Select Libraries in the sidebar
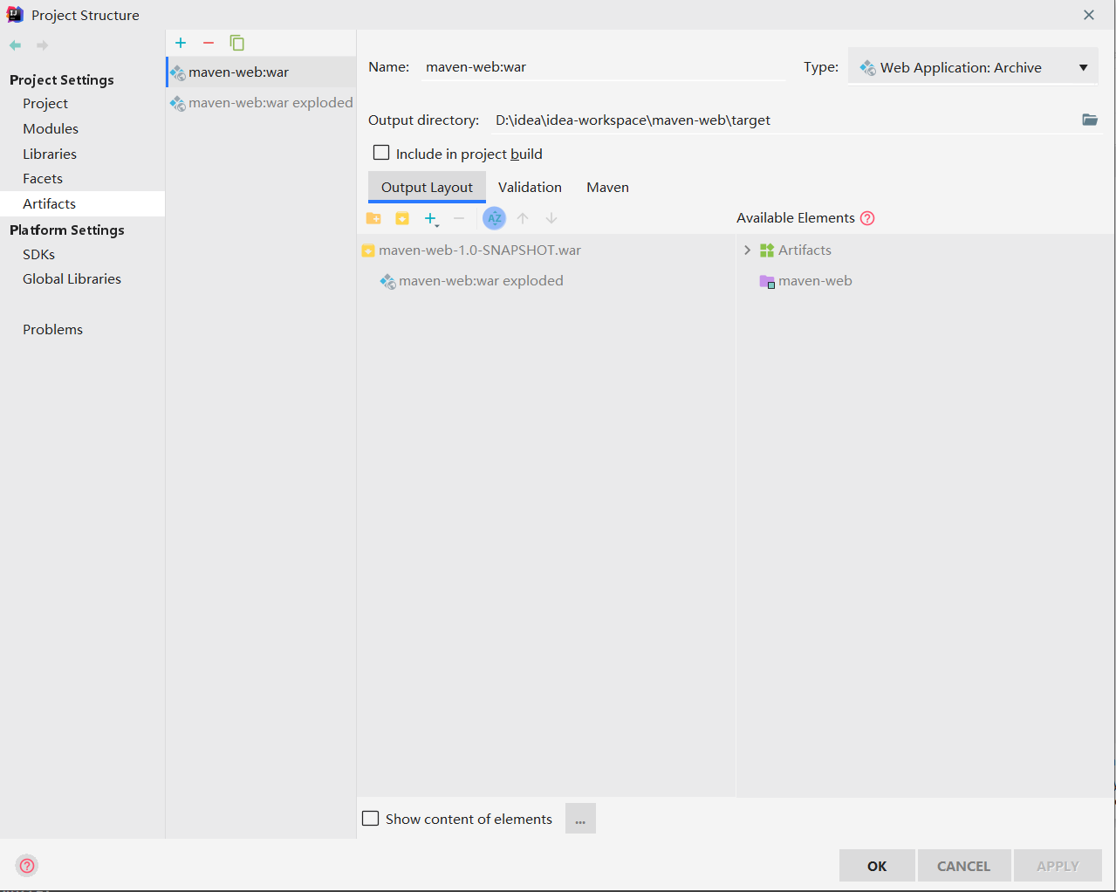Viewport: 1116px width, 892px height. click(50, 154)
